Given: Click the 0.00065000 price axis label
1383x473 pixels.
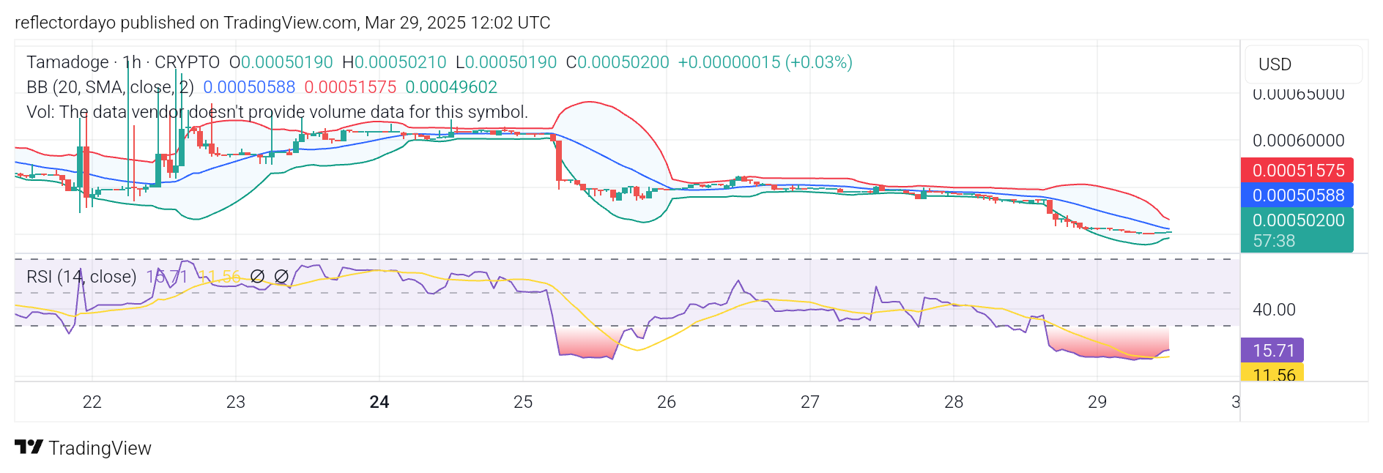Looking at the screenshot, I should click(1298, 94).
